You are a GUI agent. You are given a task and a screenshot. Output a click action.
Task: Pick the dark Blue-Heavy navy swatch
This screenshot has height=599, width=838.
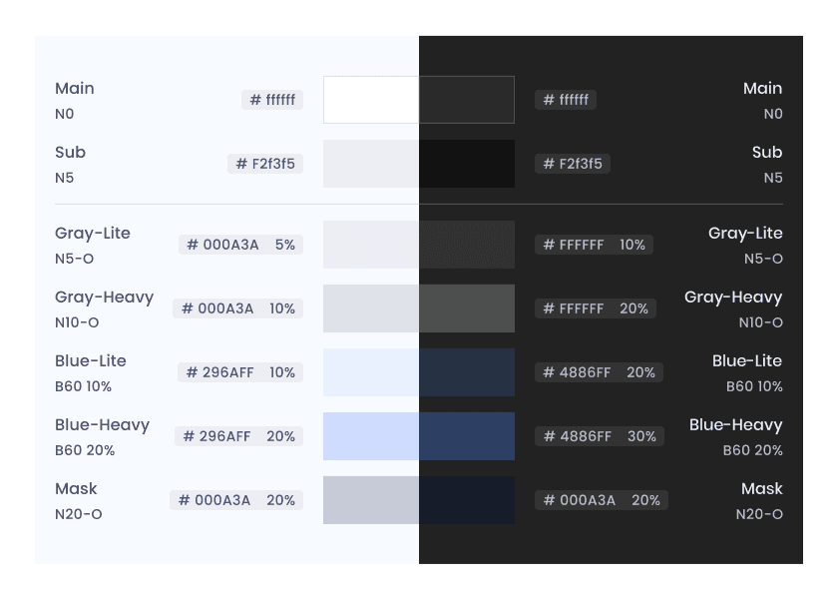point(467,436)
